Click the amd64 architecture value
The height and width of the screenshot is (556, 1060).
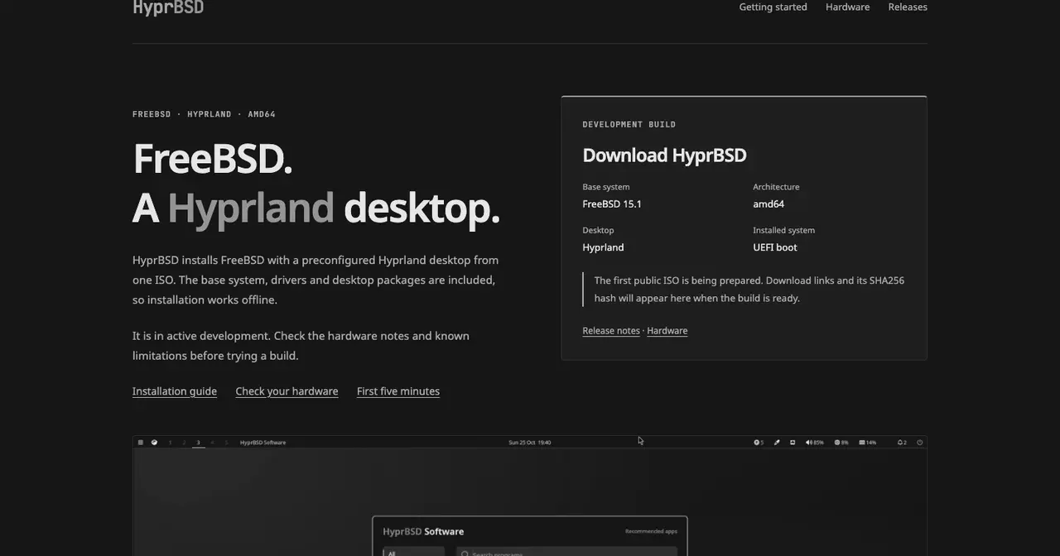click(768, 204)
